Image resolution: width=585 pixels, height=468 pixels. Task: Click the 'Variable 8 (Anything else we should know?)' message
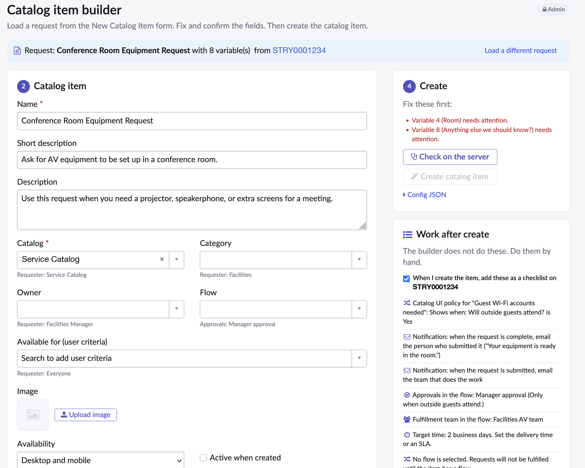tap(481, 134)
